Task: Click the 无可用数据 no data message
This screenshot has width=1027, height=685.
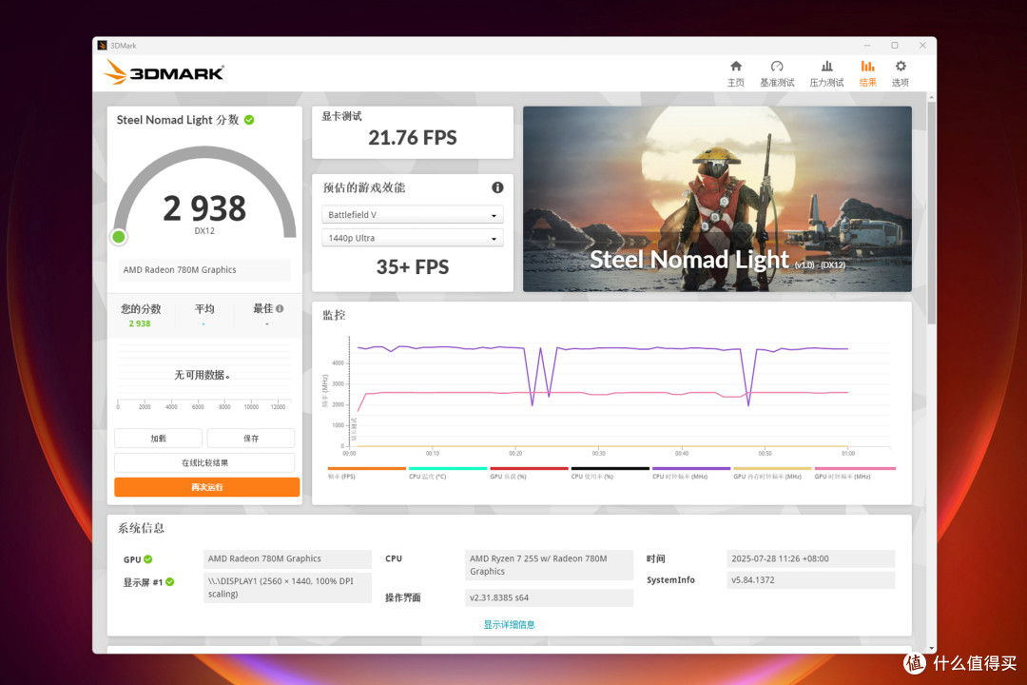Action: 202,375
